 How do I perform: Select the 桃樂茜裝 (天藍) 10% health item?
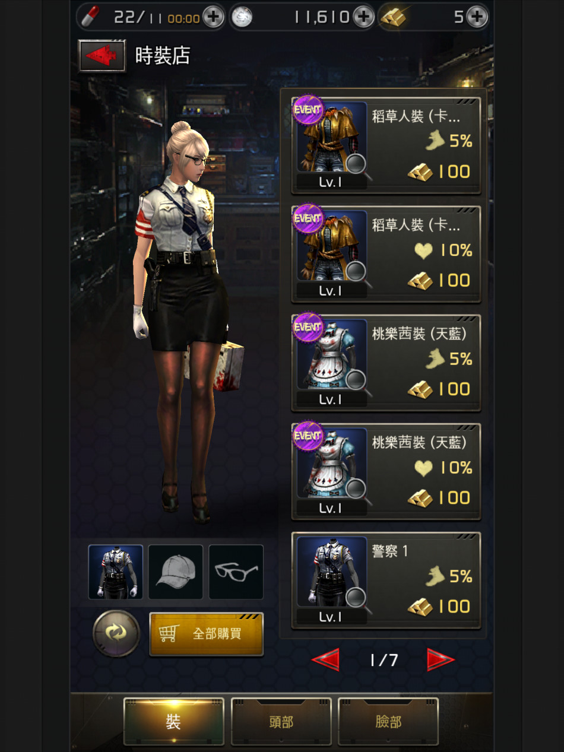click(386, 471)
